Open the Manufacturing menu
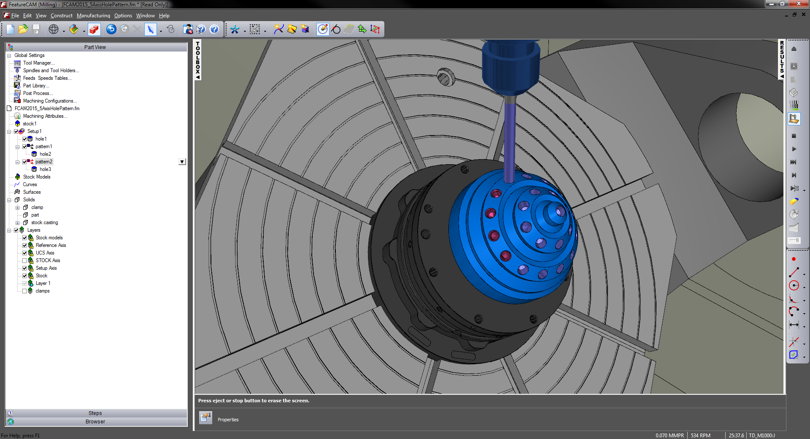Screen dimensions: 810x439 (x=93, y=16)
